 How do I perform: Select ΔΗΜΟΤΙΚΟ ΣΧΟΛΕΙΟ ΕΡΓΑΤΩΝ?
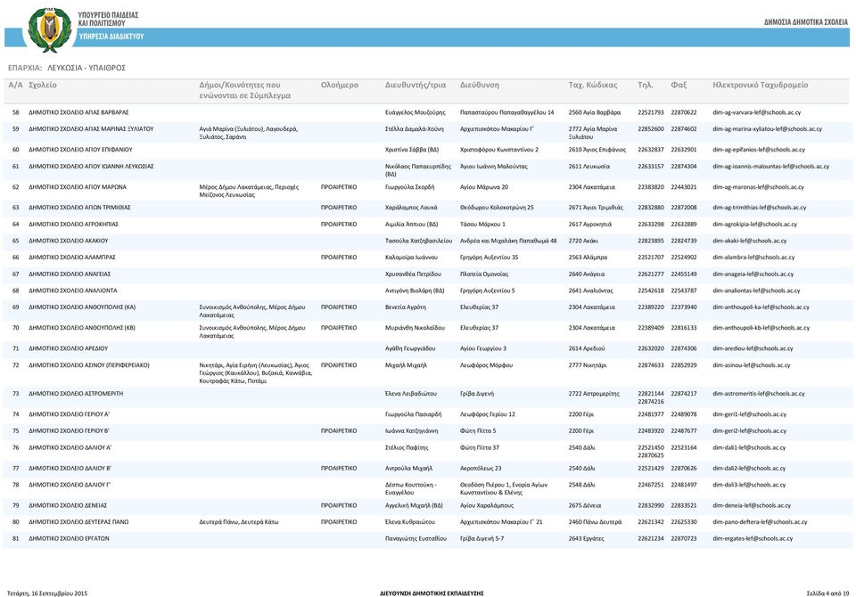69,538
